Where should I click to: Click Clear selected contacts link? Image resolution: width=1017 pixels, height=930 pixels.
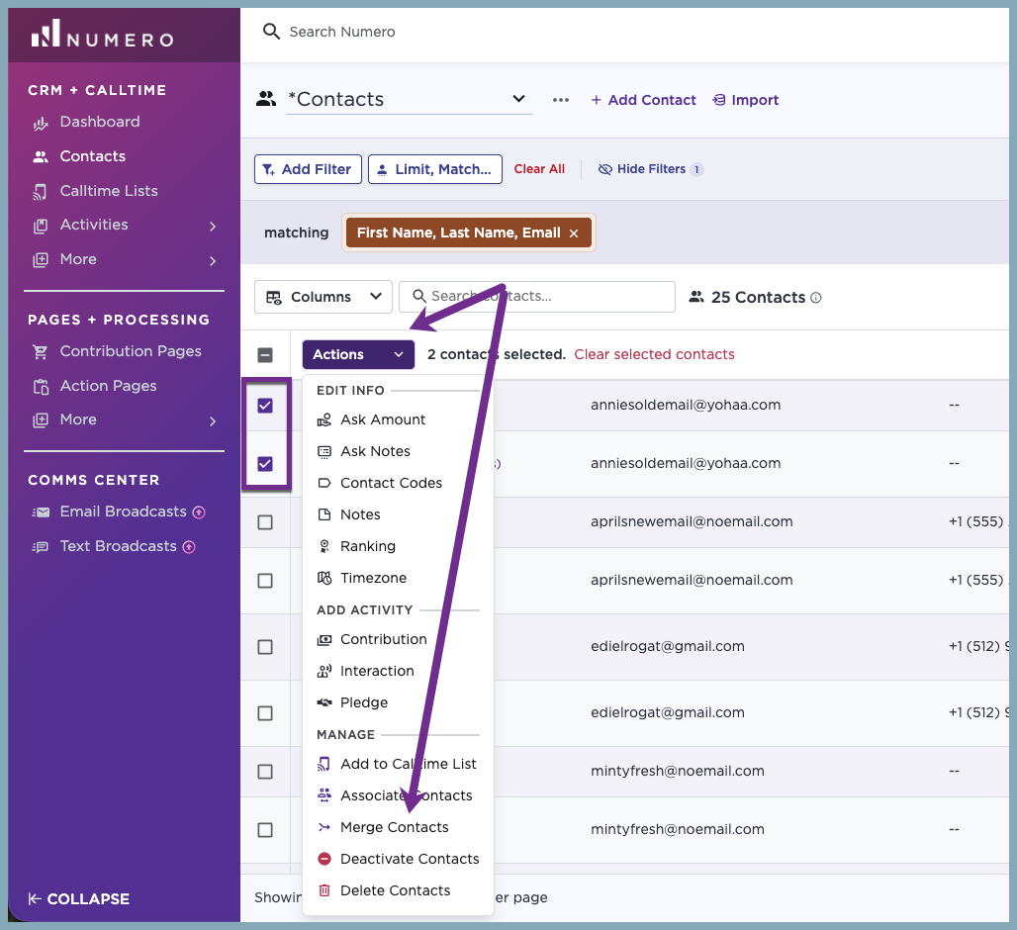coord(654,355)
